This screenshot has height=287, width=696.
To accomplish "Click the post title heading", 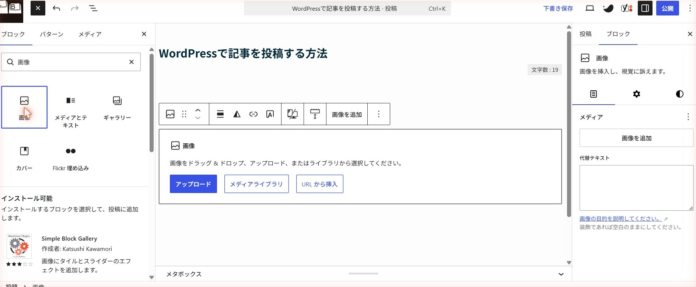I will click(x=243, y=54).
